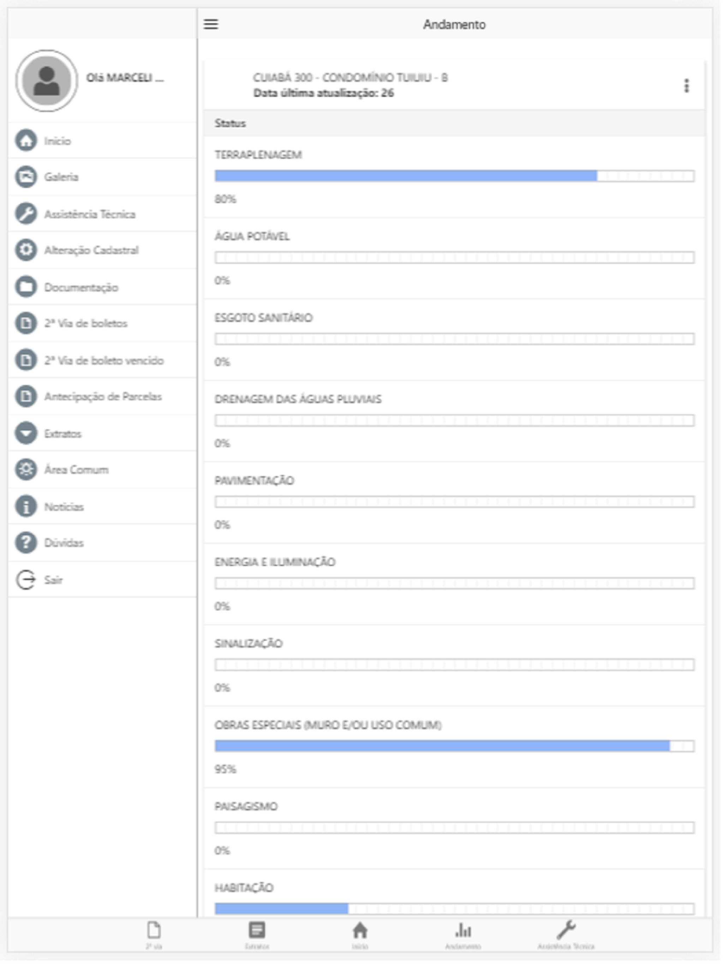Expand the Extratos arrow icon
This screenshot has width=723, height=965.
click(x=26, y=433)
